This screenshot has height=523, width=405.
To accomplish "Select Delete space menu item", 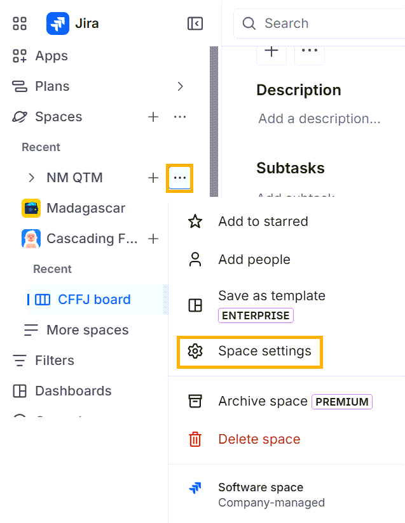I will coord(259,439).
